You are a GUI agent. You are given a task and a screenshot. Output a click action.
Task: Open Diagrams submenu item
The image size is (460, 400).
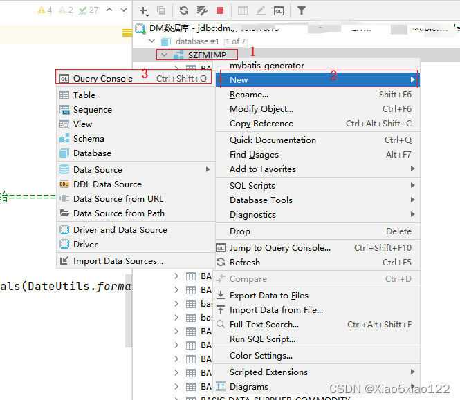pos(318,386)
